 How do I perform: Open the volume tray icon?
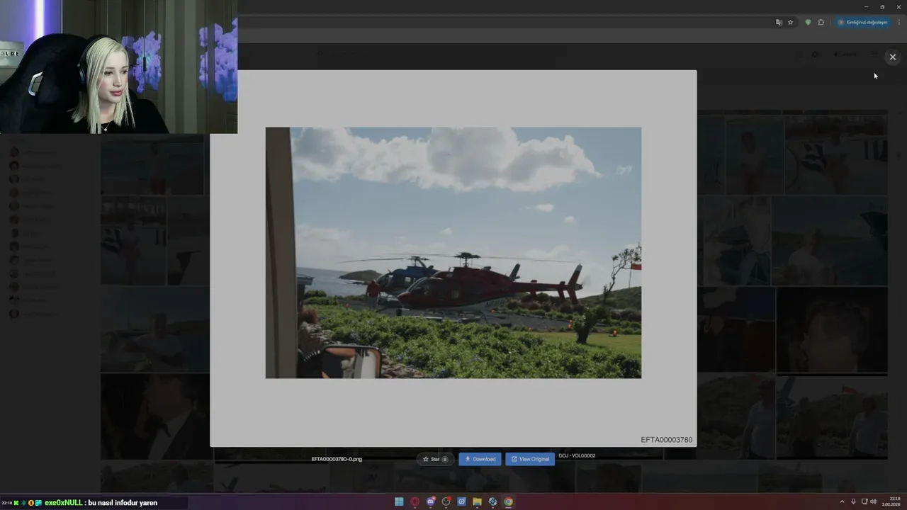click(873, 501)
